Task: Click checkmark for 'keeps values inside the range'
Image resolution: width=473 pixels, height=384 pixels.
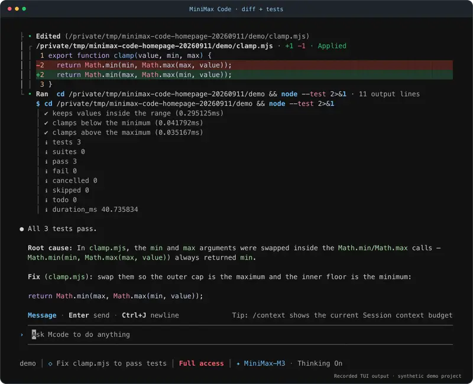Action: 46,114
